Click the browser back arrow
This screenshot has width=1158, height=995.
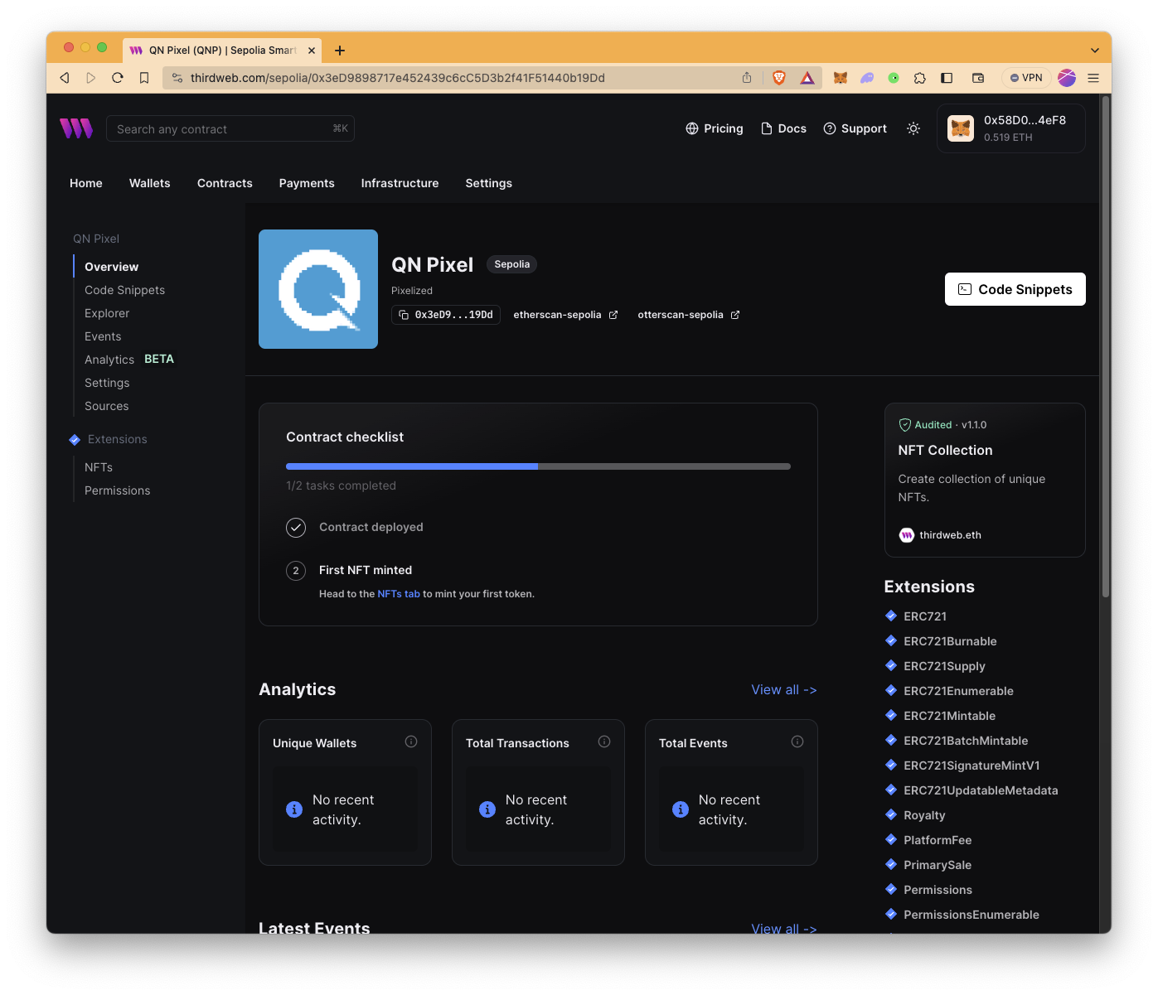click(x=65, y=78)
